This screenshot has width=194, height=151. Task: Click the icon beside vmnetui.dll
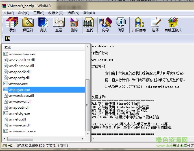(x=6, y=119)
